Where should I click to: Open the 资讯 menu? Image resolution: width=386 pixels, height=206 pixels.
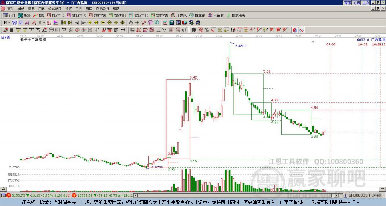[31, 9]
